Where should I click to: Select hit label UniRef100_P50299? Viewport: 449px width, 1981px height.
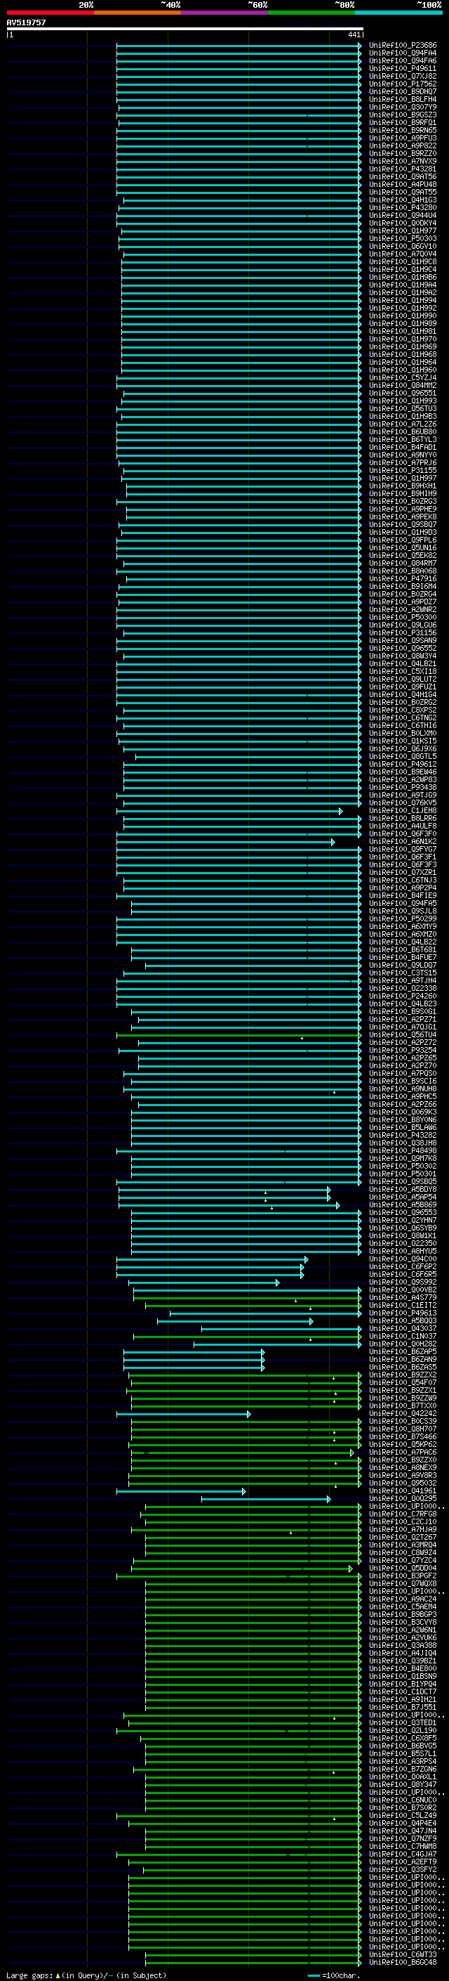pyautogui.click(x=403, y=918)
